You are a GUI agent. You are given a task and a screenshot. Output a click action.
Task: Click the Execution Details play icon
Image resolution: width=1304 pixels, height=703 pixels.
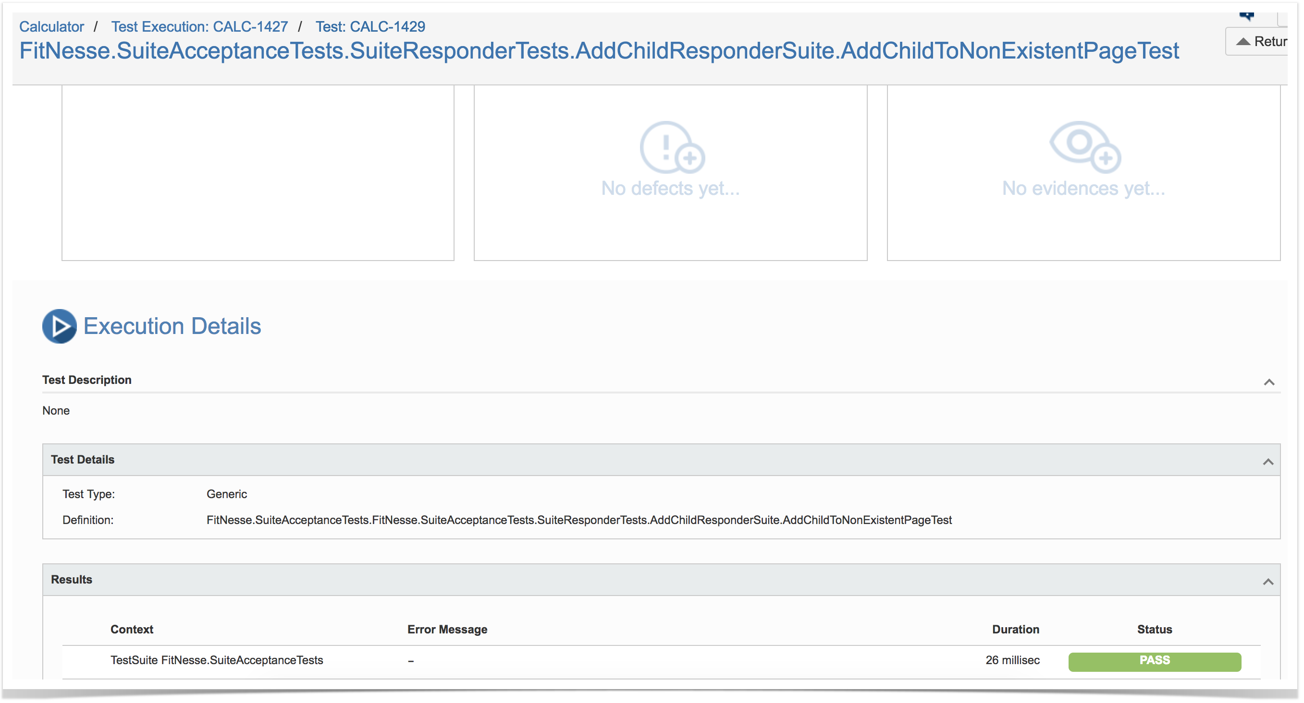pos(59,326)
